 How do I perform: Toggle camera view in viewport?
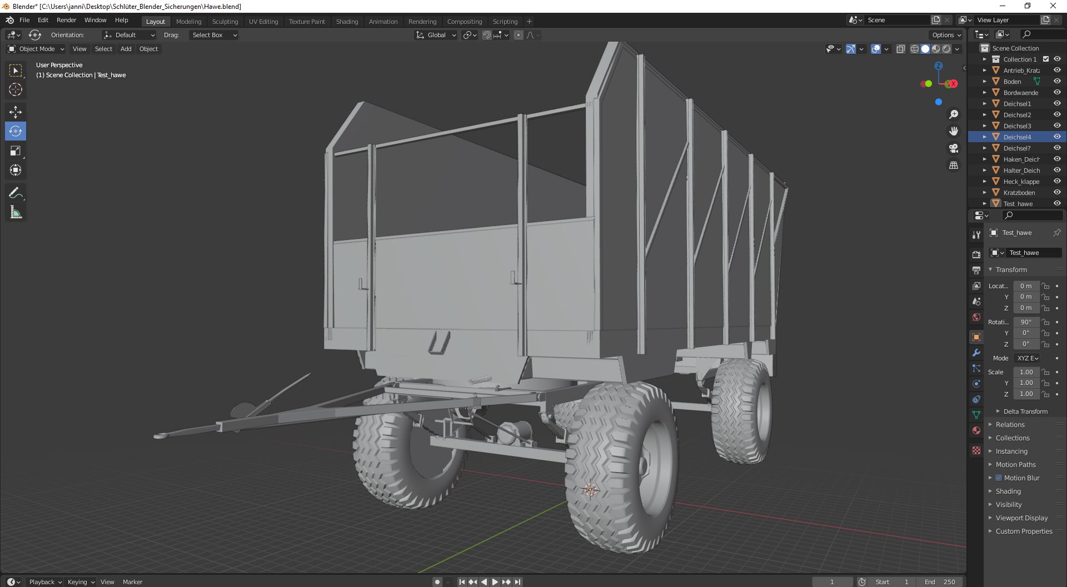click(x=954, y=148)
